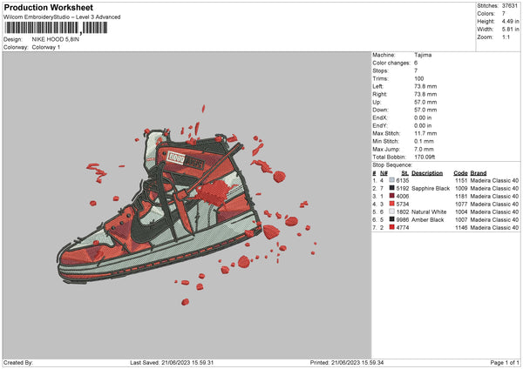Click thread code '1181' in the table
The width and height of the screenshot is (523, 369).
[x=461, y=196]
